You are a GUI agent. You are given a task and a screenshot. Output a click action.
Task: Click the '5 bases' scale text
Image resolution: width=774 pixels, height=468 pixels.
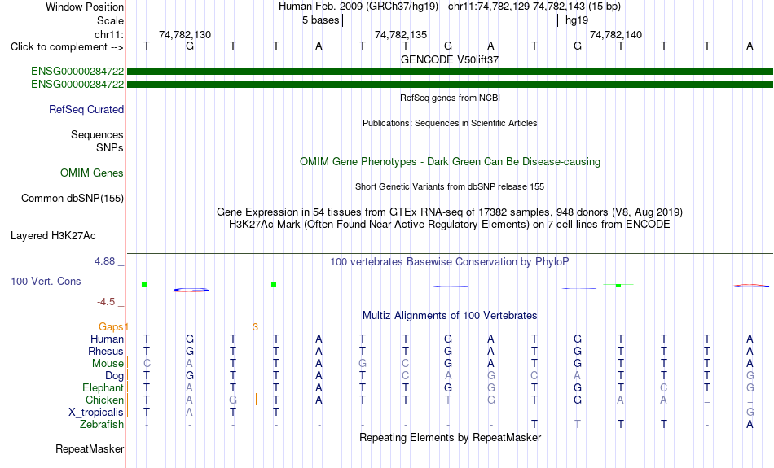[x=321, y=20]
